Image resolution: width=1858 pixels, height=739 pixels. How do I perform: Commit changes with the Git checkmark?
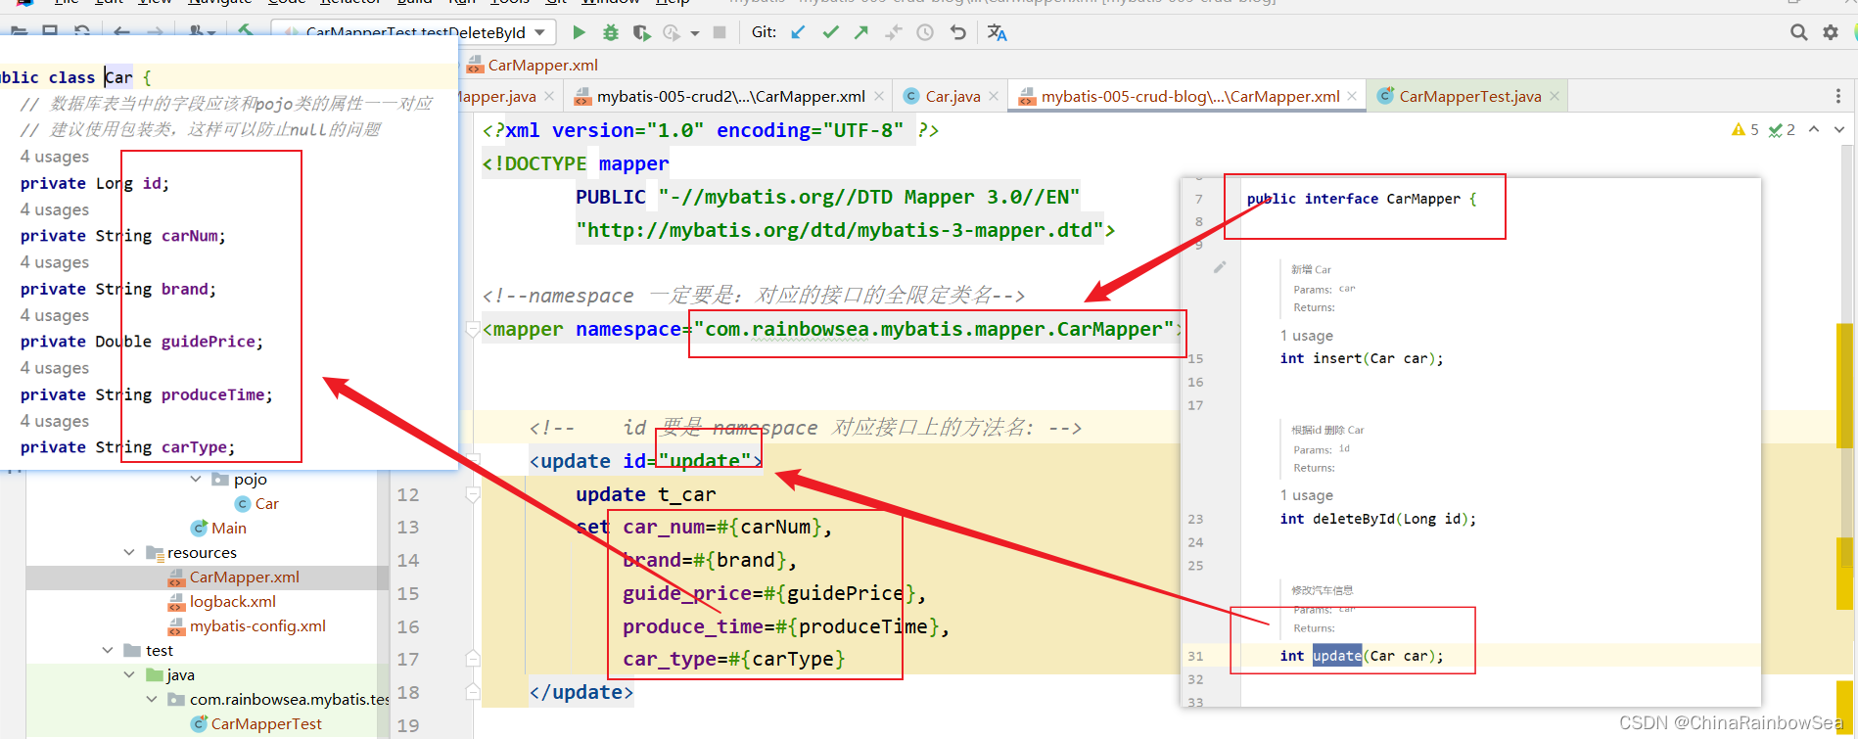click(830, 33)
